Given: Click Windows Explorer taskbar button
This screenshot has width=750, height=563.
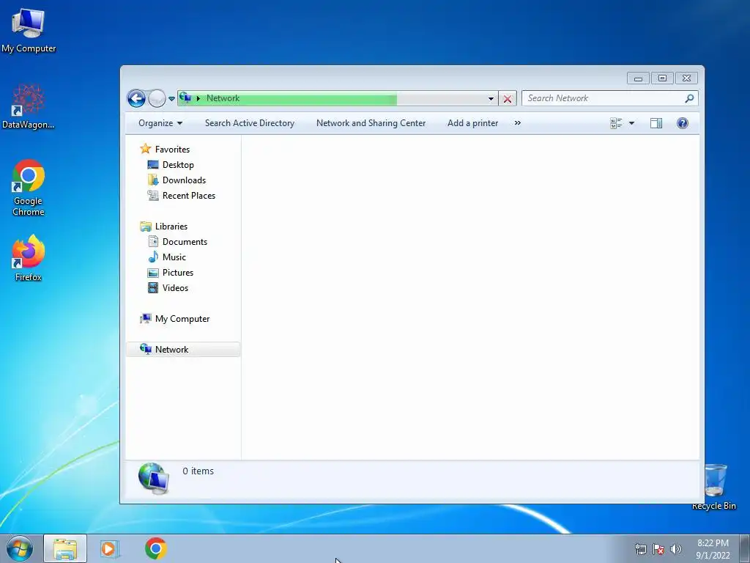Looking at the screenshot, I should 65,548.
